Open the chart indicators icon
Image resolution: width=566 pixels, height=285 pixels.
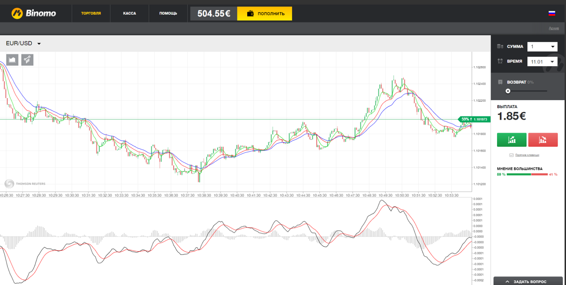point(27,60)
